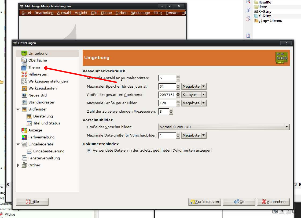Click the ReadMe folder icon in file list
The image size is (301, 218).
click(256, 2)
